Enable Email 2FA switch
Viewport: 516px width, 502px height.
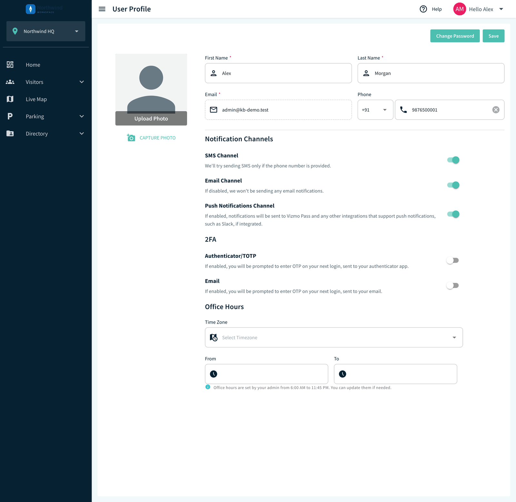[452, 286]
